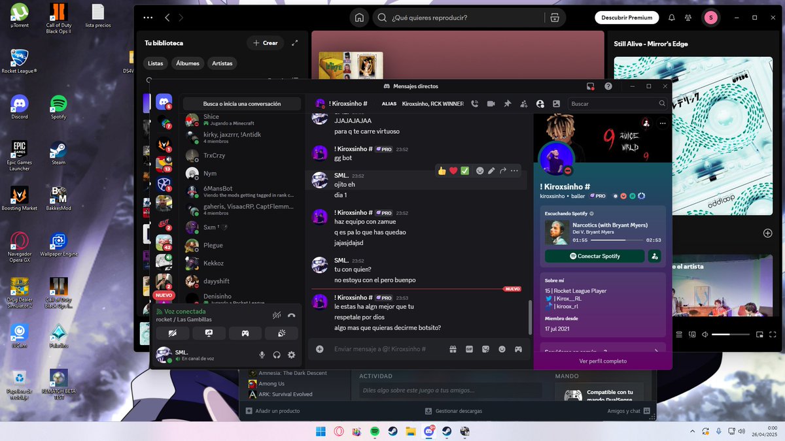The height and width of the screenshot is (441, 785).
Task: React with thumbs up on message
Action: pos(442,171)
